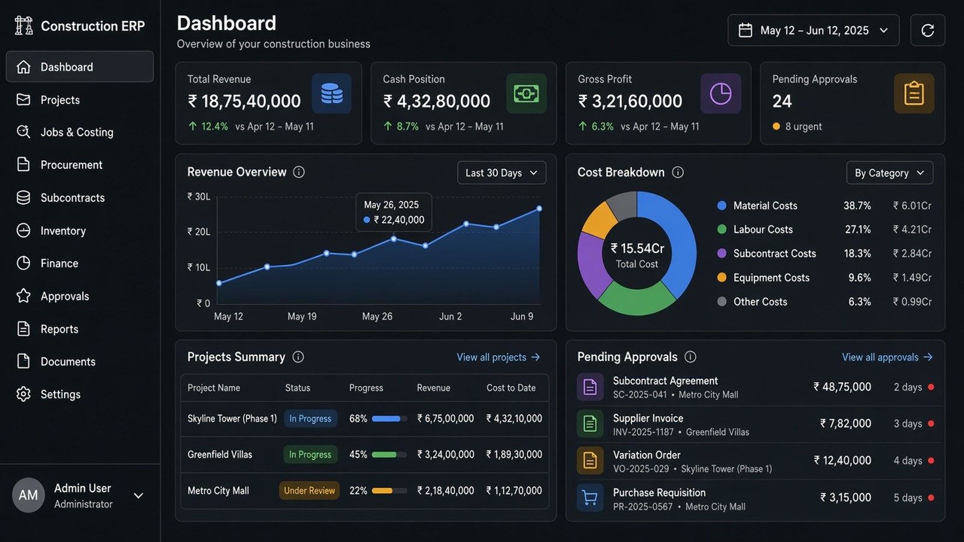This screenshot has height=542, width=964.
Task: Click the Pending Approvals clipboard icon
Action: 914,93
